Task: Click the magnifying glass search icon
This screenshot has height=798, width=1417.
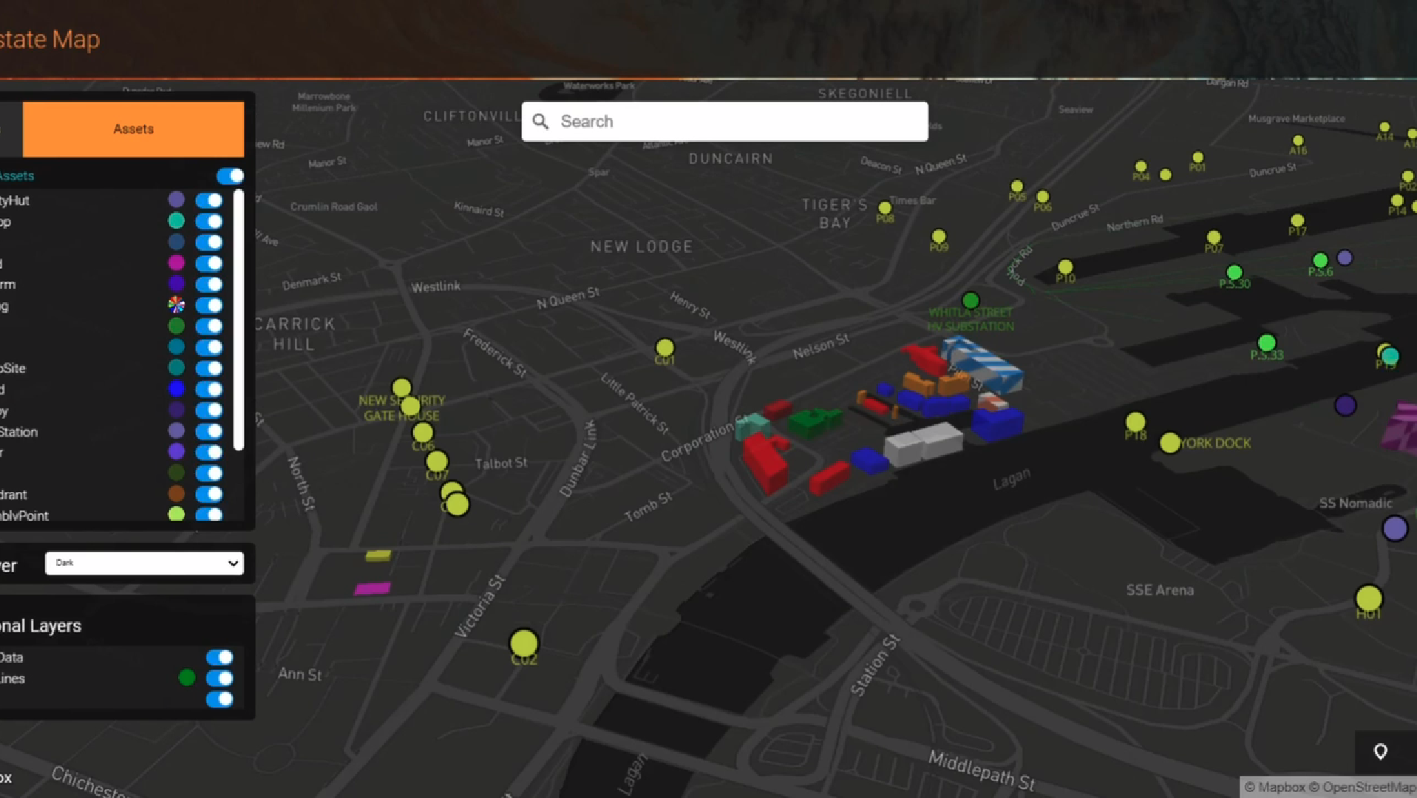Action: (x=540, y=121)
